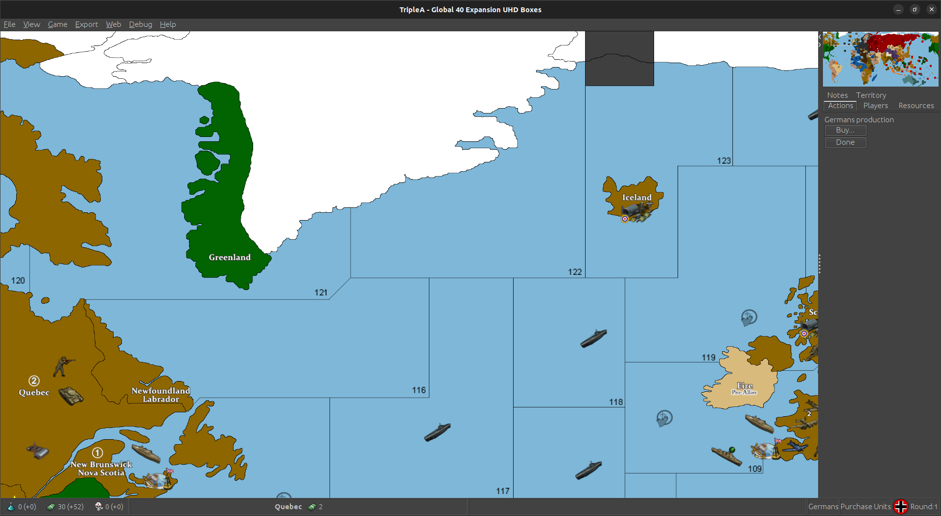941x516 pixels.
Task: Select the plain warship south of Eire
Action: 759,424
